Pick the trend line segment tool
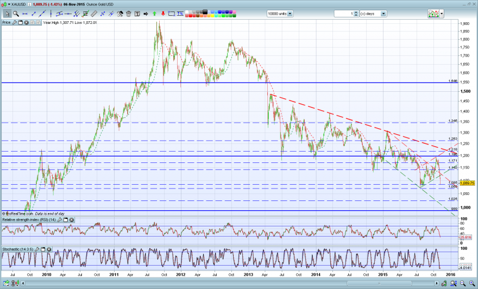Image resolution: width=478 pixels, height=289 pixels. [34, 14]
